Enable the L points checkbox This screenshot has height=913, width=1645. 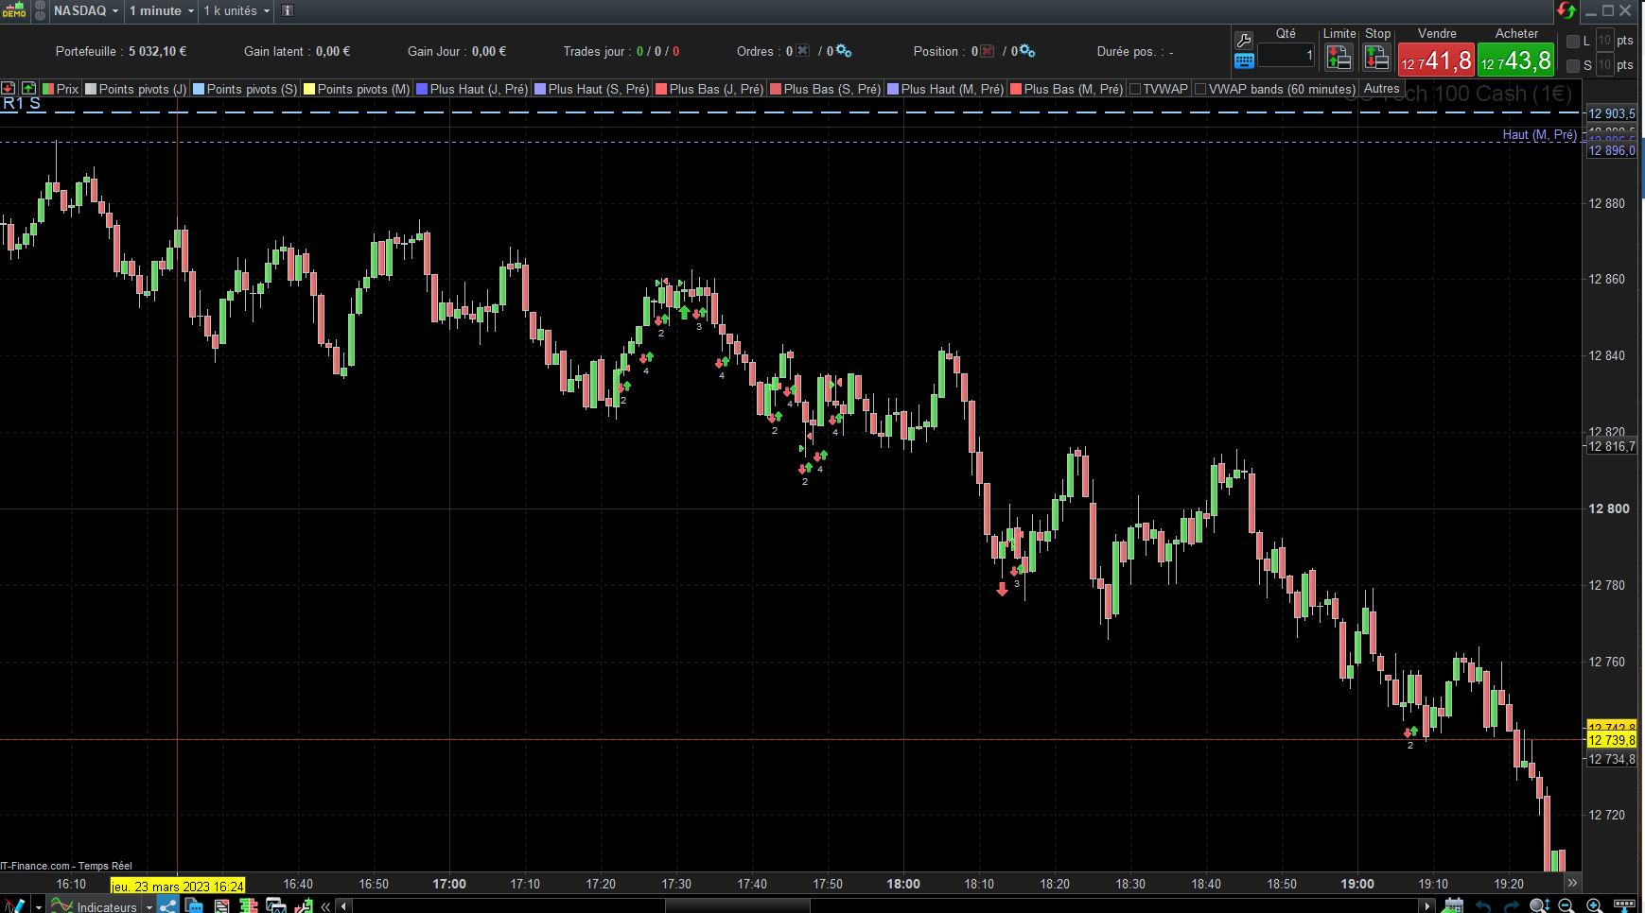(x=1573, y=42)
